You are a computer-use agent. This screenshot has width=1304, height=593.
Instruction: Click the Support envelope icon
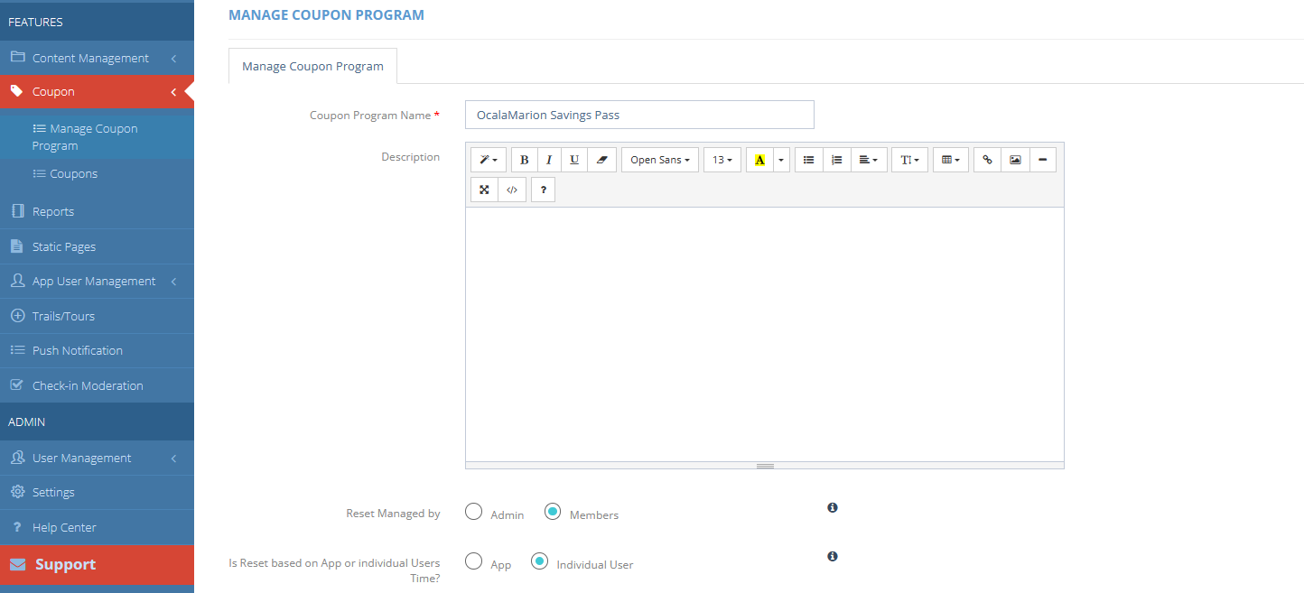click(18, 565)
